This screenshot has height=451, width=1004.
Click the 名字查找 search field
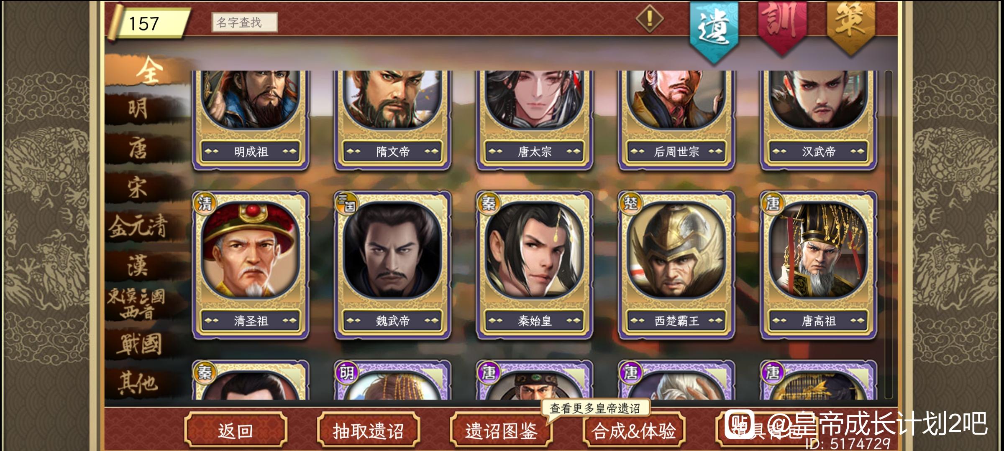(245, 22)
